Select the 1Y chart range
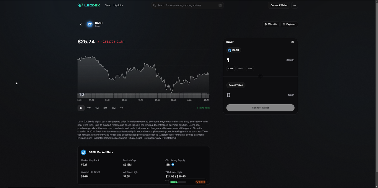Image resolution: width=378 pixels, height=188 pixels. (121, 108)
